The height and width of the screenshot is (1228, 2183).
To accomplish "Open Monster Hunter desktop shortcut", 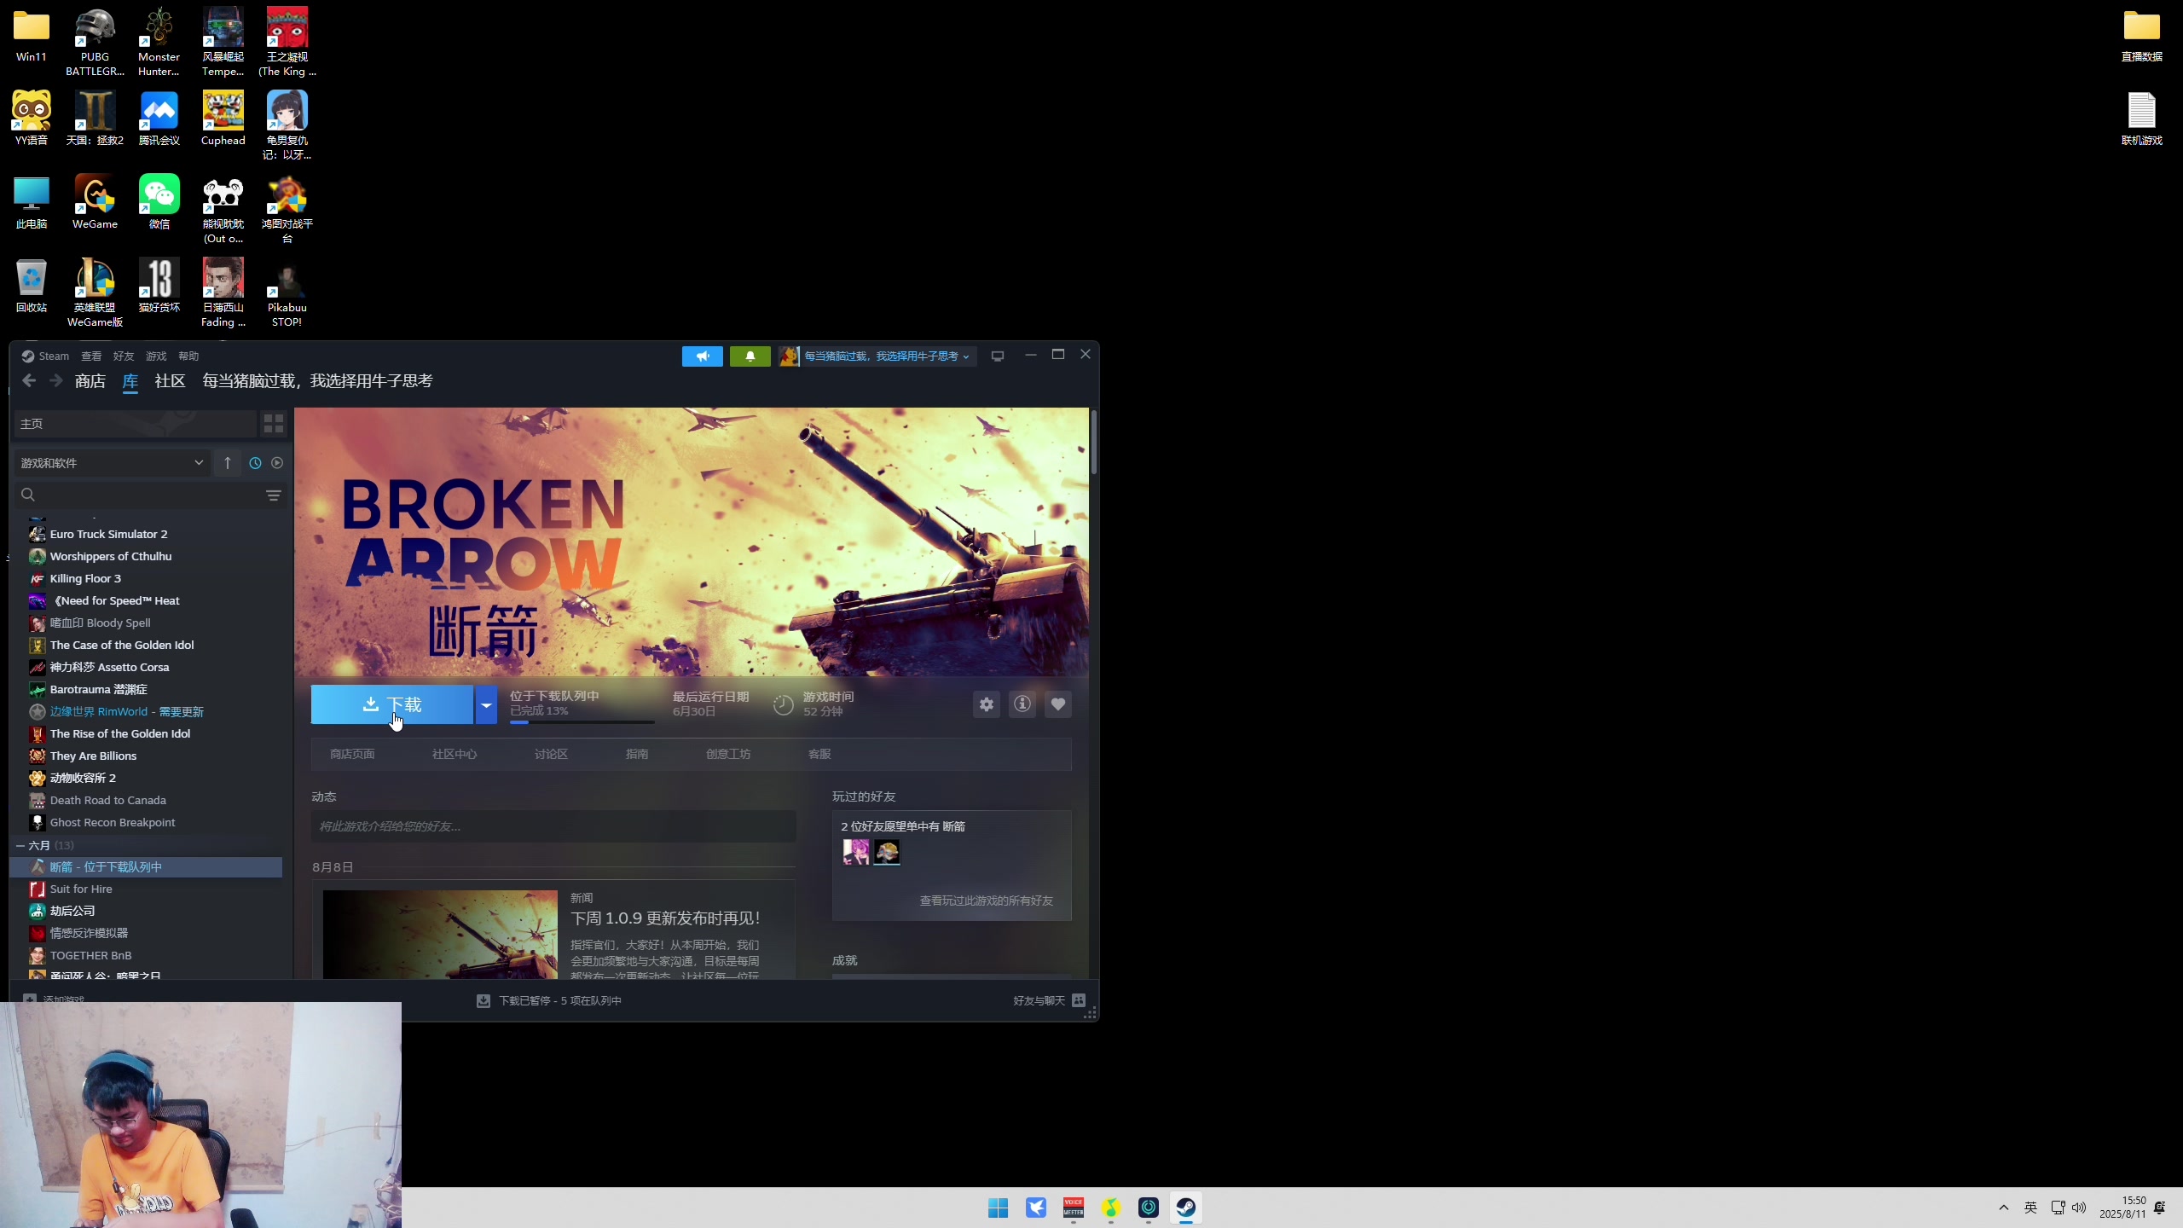I will pyautogui.click(x=159, y=43).
